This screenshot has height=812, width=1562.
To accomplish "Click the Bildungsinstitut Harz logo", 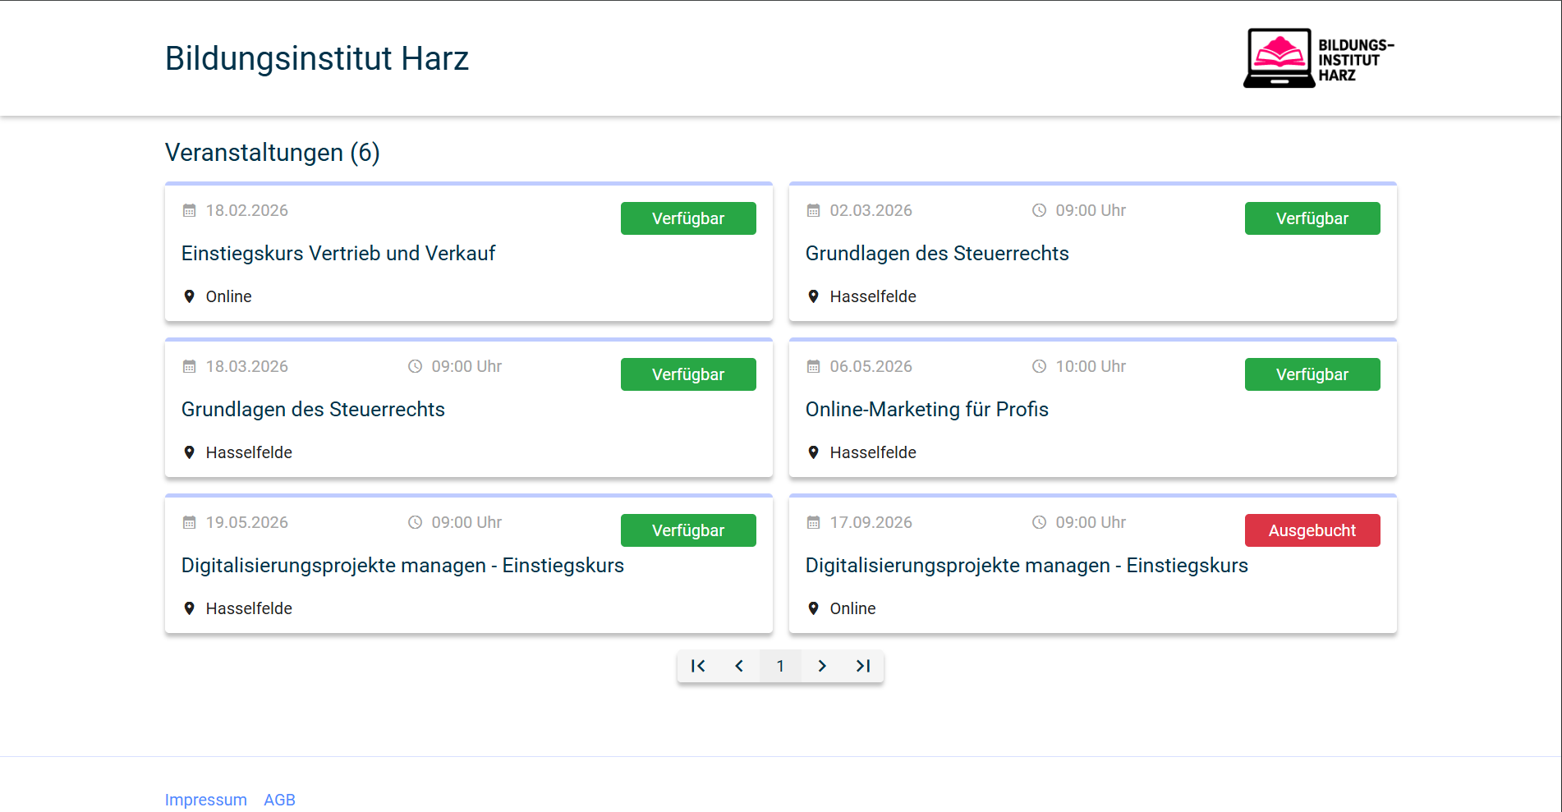I will (1319, 58).
